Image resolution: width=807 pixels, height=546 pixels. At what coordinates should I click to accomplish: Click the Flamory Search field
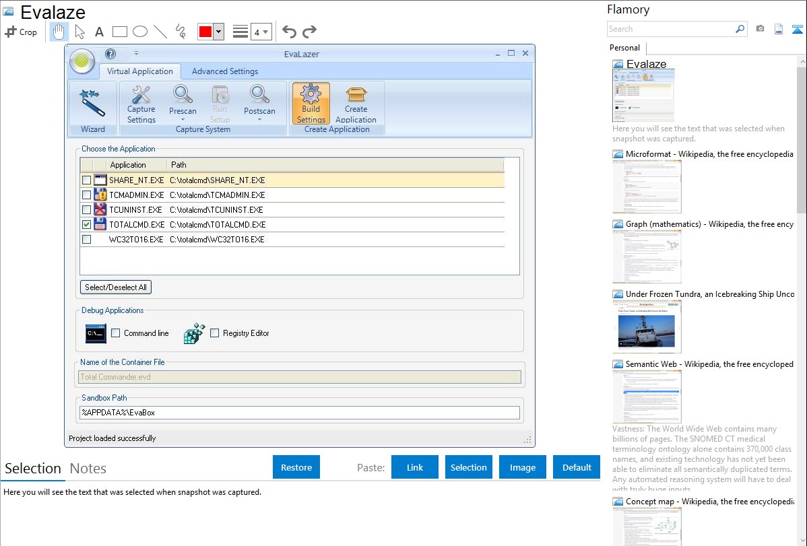[670, 29]
